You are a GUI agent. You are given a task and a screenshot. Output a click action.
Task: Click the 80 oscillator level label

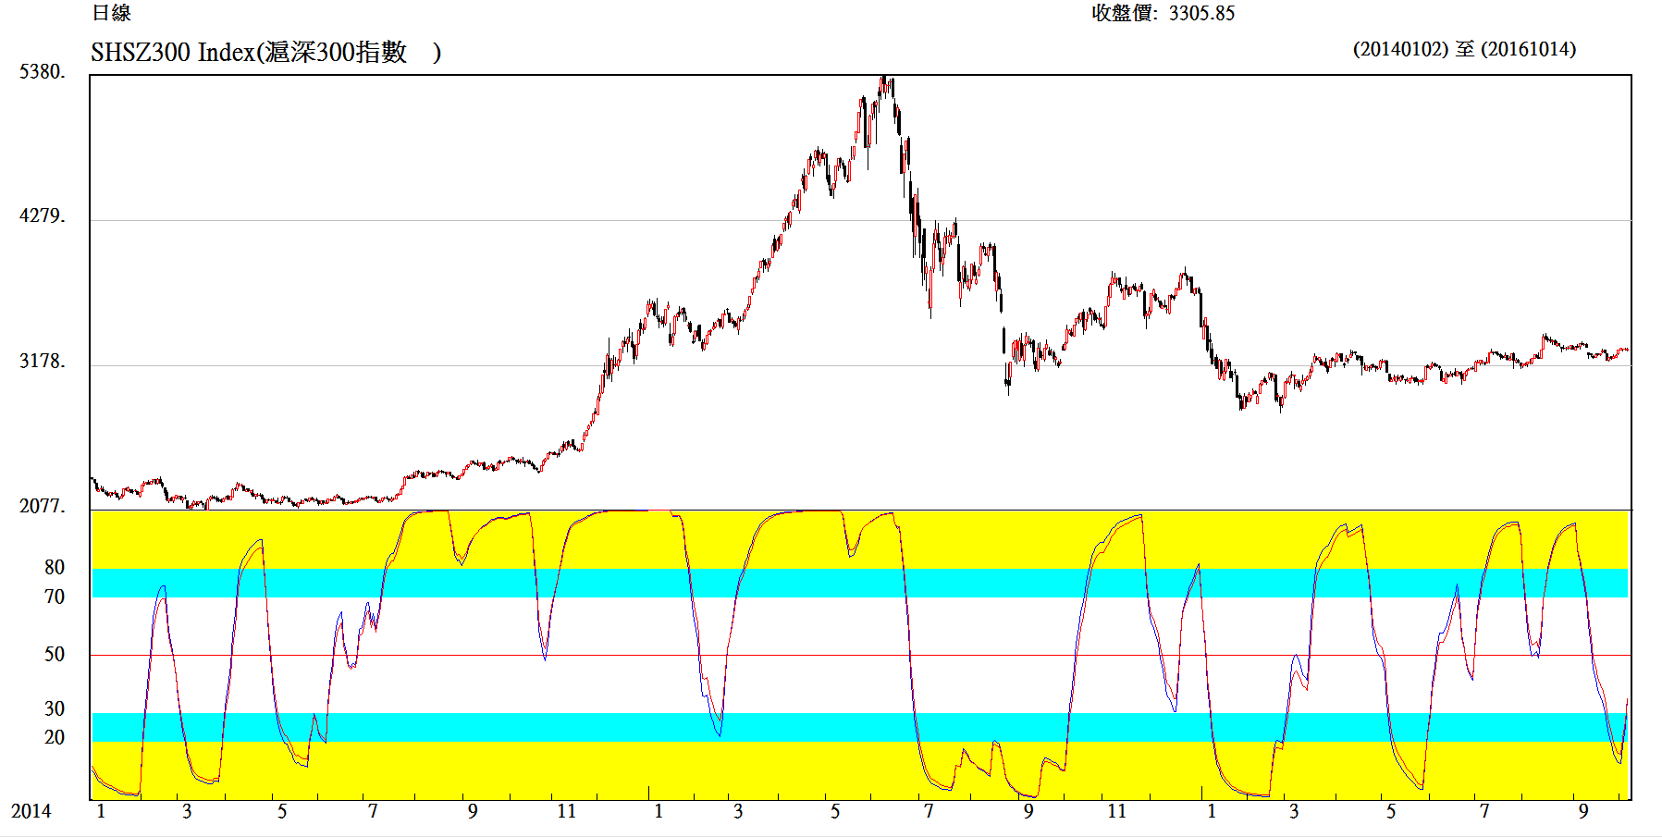coord(55,567)
